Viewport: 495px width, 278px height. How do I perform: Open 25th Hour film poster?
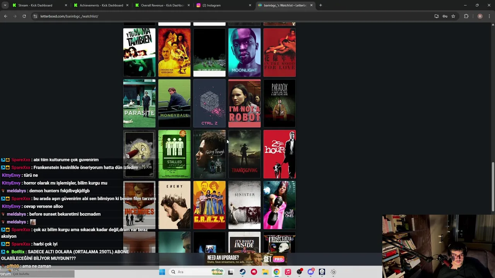[280, 154]
